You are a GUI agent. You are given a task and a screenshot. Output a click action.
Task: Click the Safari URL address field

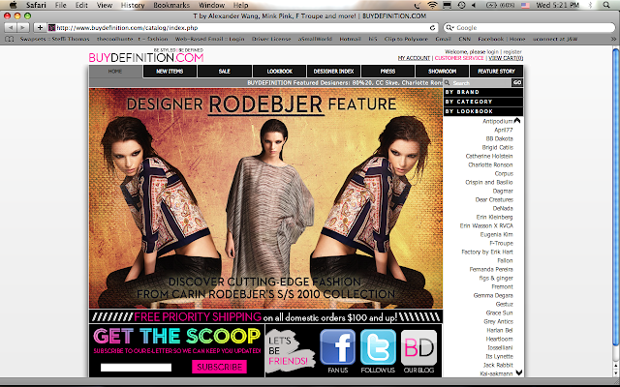(242, 28)
